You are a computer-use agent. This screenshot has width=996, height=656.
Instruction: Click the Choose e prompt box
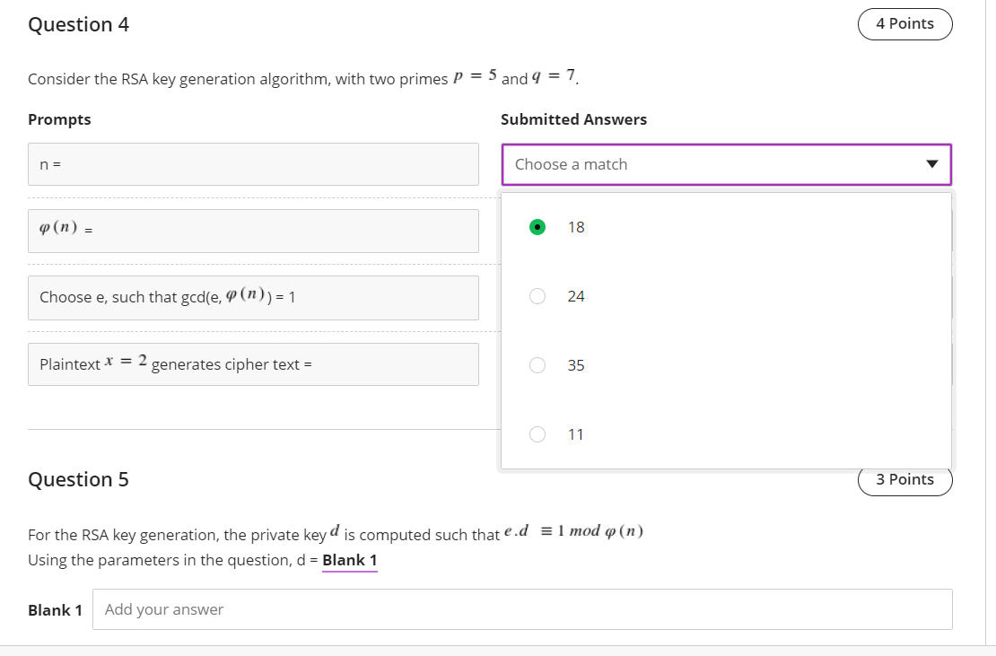click(253, 297)
